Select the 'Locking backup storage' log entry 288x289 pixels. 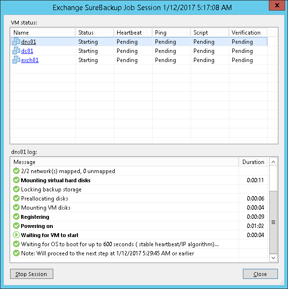point(139,189)
